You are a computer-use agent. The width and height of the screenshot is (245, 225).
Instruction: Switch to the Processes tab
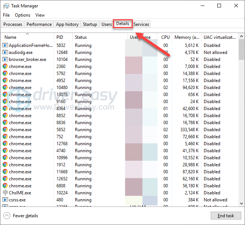[x=13, y=24]
